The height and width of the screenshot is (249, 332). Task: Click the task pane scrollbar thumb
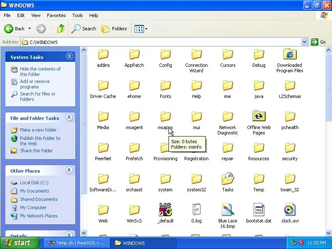tap(84, 124)
